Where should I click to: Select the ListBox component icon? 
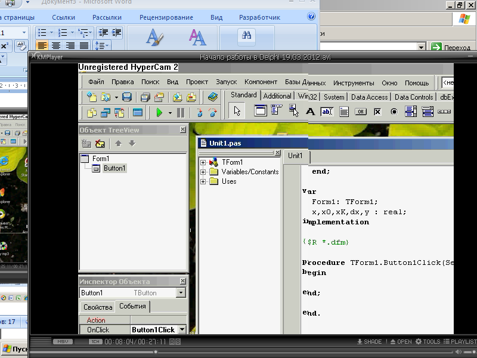[x=411, y=112]
